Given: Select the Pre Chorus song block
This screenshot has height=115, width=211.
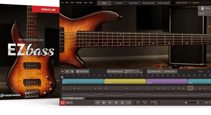Looking at the screenshot, I should click(x=125, y=82).
